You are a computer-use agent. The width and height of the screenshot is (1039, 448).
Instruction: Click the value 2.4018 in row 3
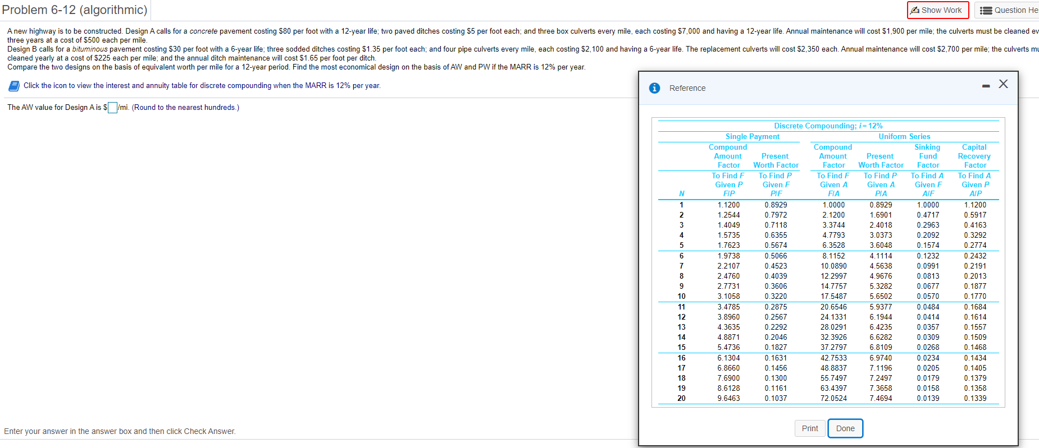[x=881, y=225]
